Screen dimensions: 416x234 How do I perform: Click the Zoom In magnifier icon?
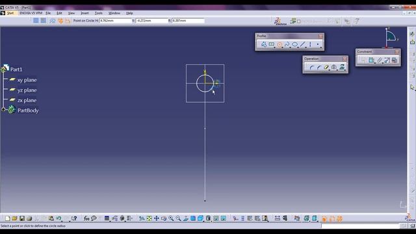click(171, 218)
